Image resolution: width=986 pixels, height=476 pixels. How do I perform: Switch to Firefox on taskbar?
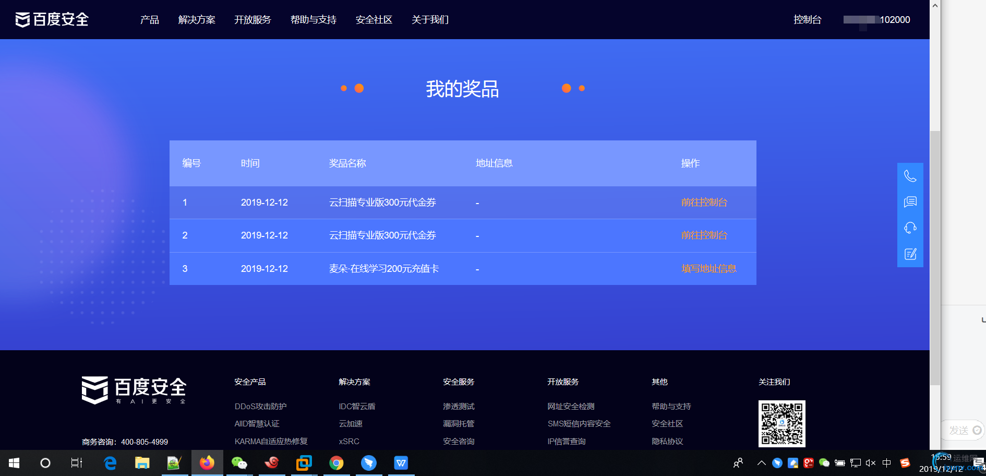click(x=207, y=463)
